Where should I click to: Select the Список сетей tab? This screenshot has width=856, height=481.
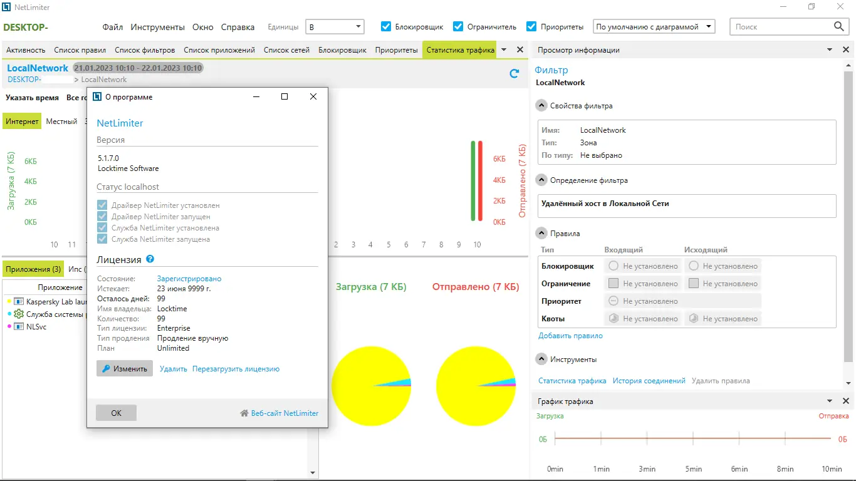(286, 50)
